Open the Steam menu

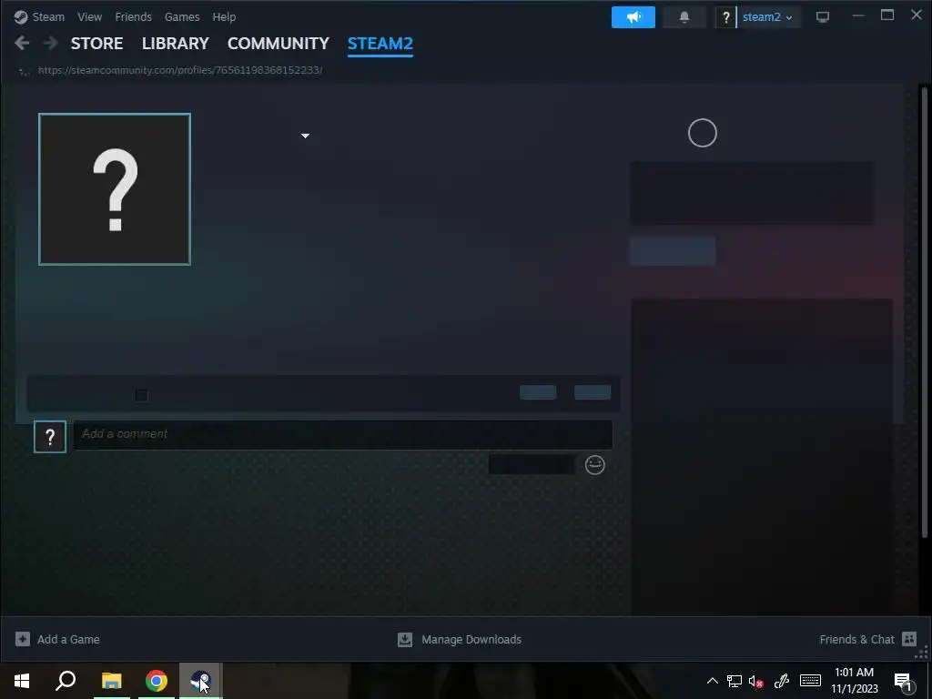pos(48,16)
